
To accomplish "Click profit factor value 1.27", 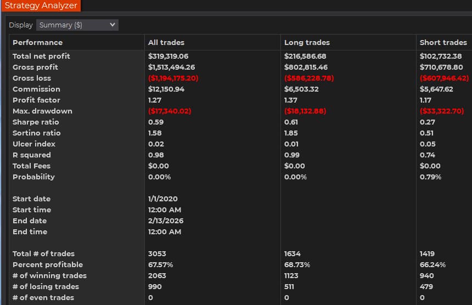I will coord(155,100).
